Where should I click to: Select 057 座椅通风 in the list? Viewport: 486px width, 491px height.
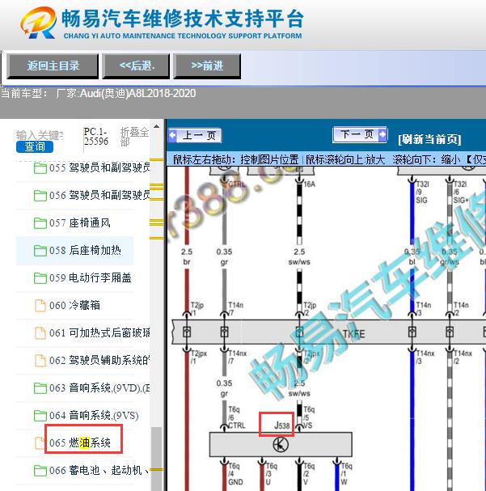point(80,223)
